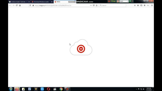Open the Library icon
Screen dimensions: 162x91
point(138,5)
